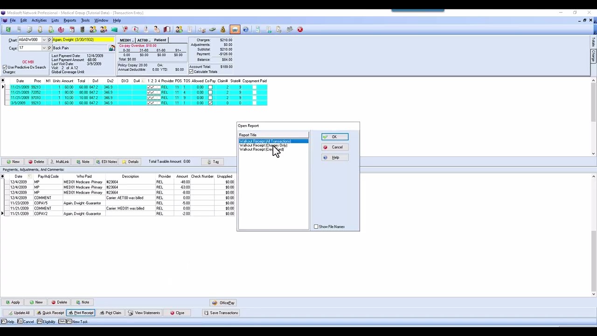Screen dimensions: 597x336
Task: Enable Show File Names checkbox in dialog
Action: pyautogui.click(x=316, y=227)
